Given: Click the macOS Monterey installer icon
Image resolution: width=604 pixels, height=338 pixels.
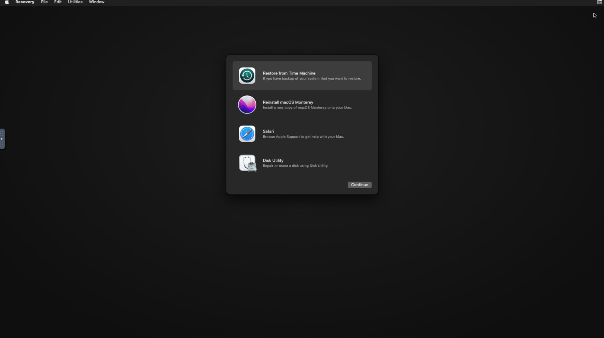Looking at the screenshot, I should (247, 105).
